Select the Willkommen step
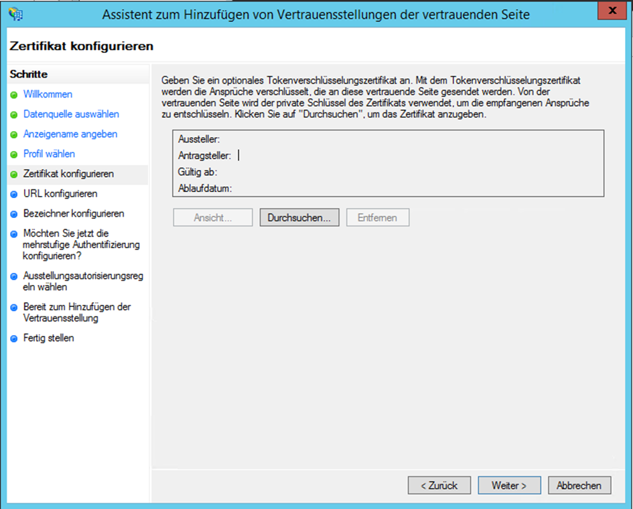This screenshot has height=509, width=633. 48,94
